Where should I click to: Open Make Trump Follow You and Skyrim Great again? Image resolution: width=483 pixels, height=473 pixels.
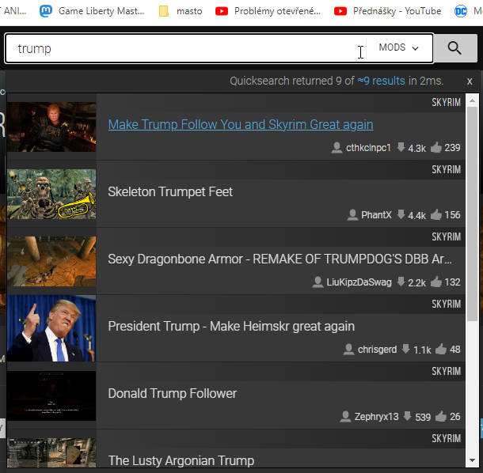(x=241, y=125)
